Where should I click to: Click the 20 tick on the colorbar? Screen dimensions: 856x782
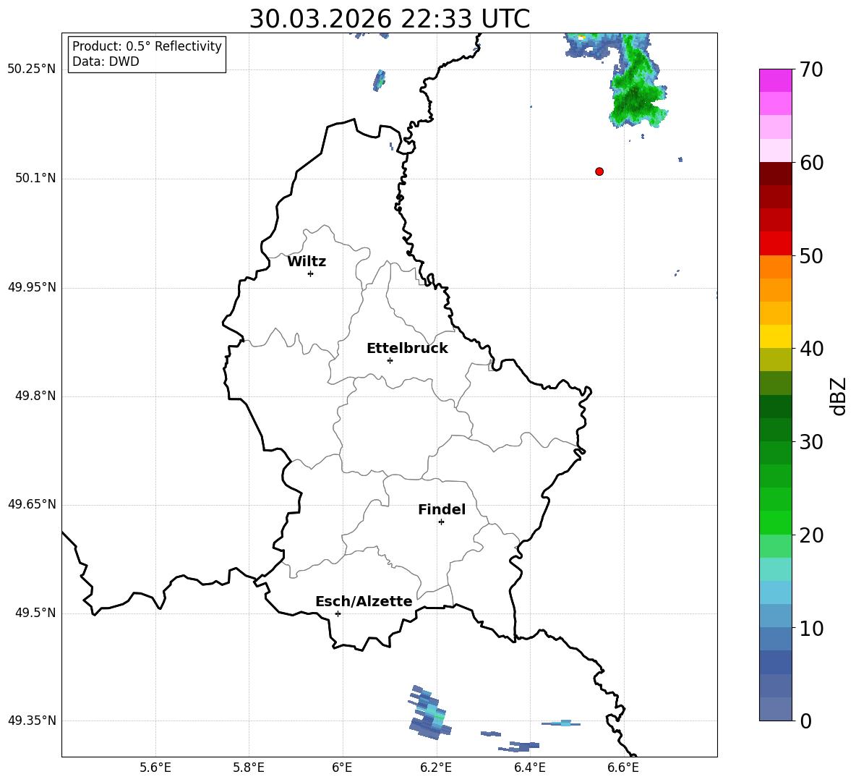pyautogui.click(x=810, y=535)
